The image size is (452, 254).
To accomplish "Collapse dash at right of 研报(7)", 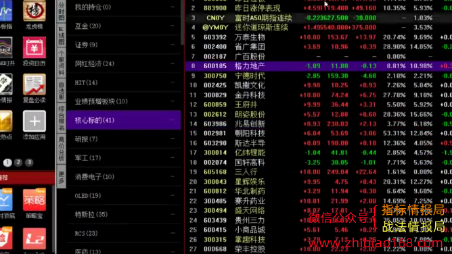I will pyautogui.click(x=172, y=139).
